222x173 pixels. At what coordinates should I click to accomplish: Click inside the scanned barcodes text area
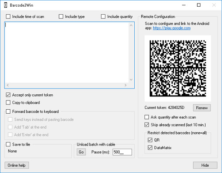pyautogui.click(x=66, y=53)
